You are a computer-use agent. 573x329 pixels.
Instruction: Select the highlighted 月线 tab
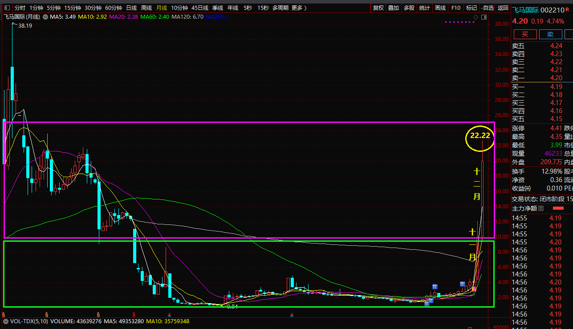coord(162,8)
